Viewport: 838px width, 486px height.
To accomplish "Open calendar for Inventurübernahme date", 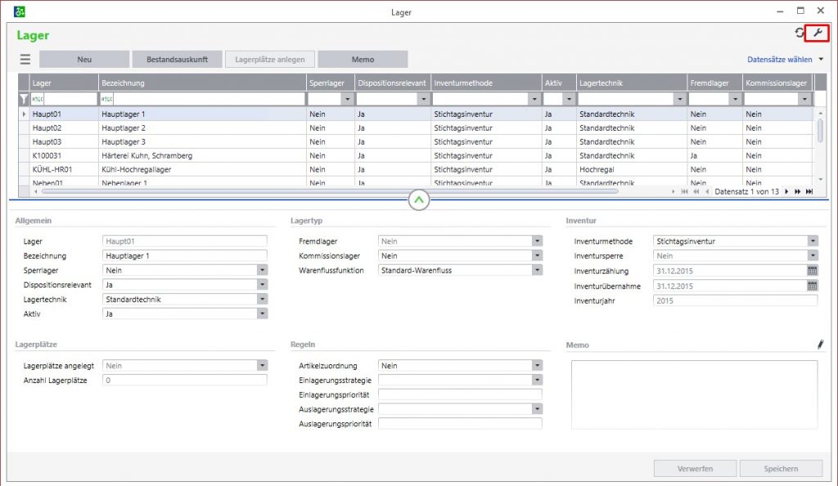I will 812,286.
